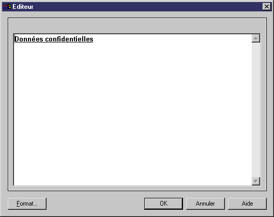Close the Editeur dialog with the X button
Viewport: 274px width, 217px height.
[267, 7]
